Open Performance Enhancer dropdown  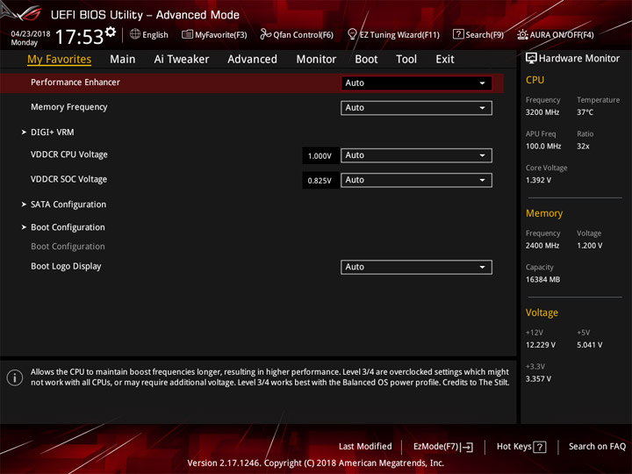pos(416,83)
